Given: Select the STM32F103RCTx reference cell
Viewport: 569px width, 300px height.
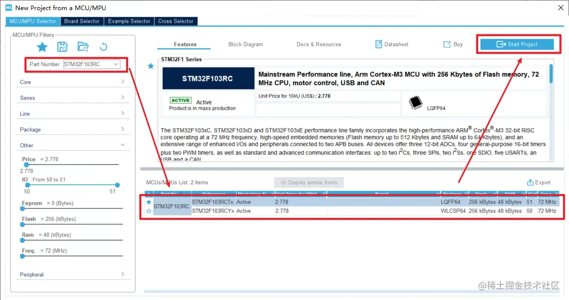Looking at the screenshot, I should click(213, 202).
